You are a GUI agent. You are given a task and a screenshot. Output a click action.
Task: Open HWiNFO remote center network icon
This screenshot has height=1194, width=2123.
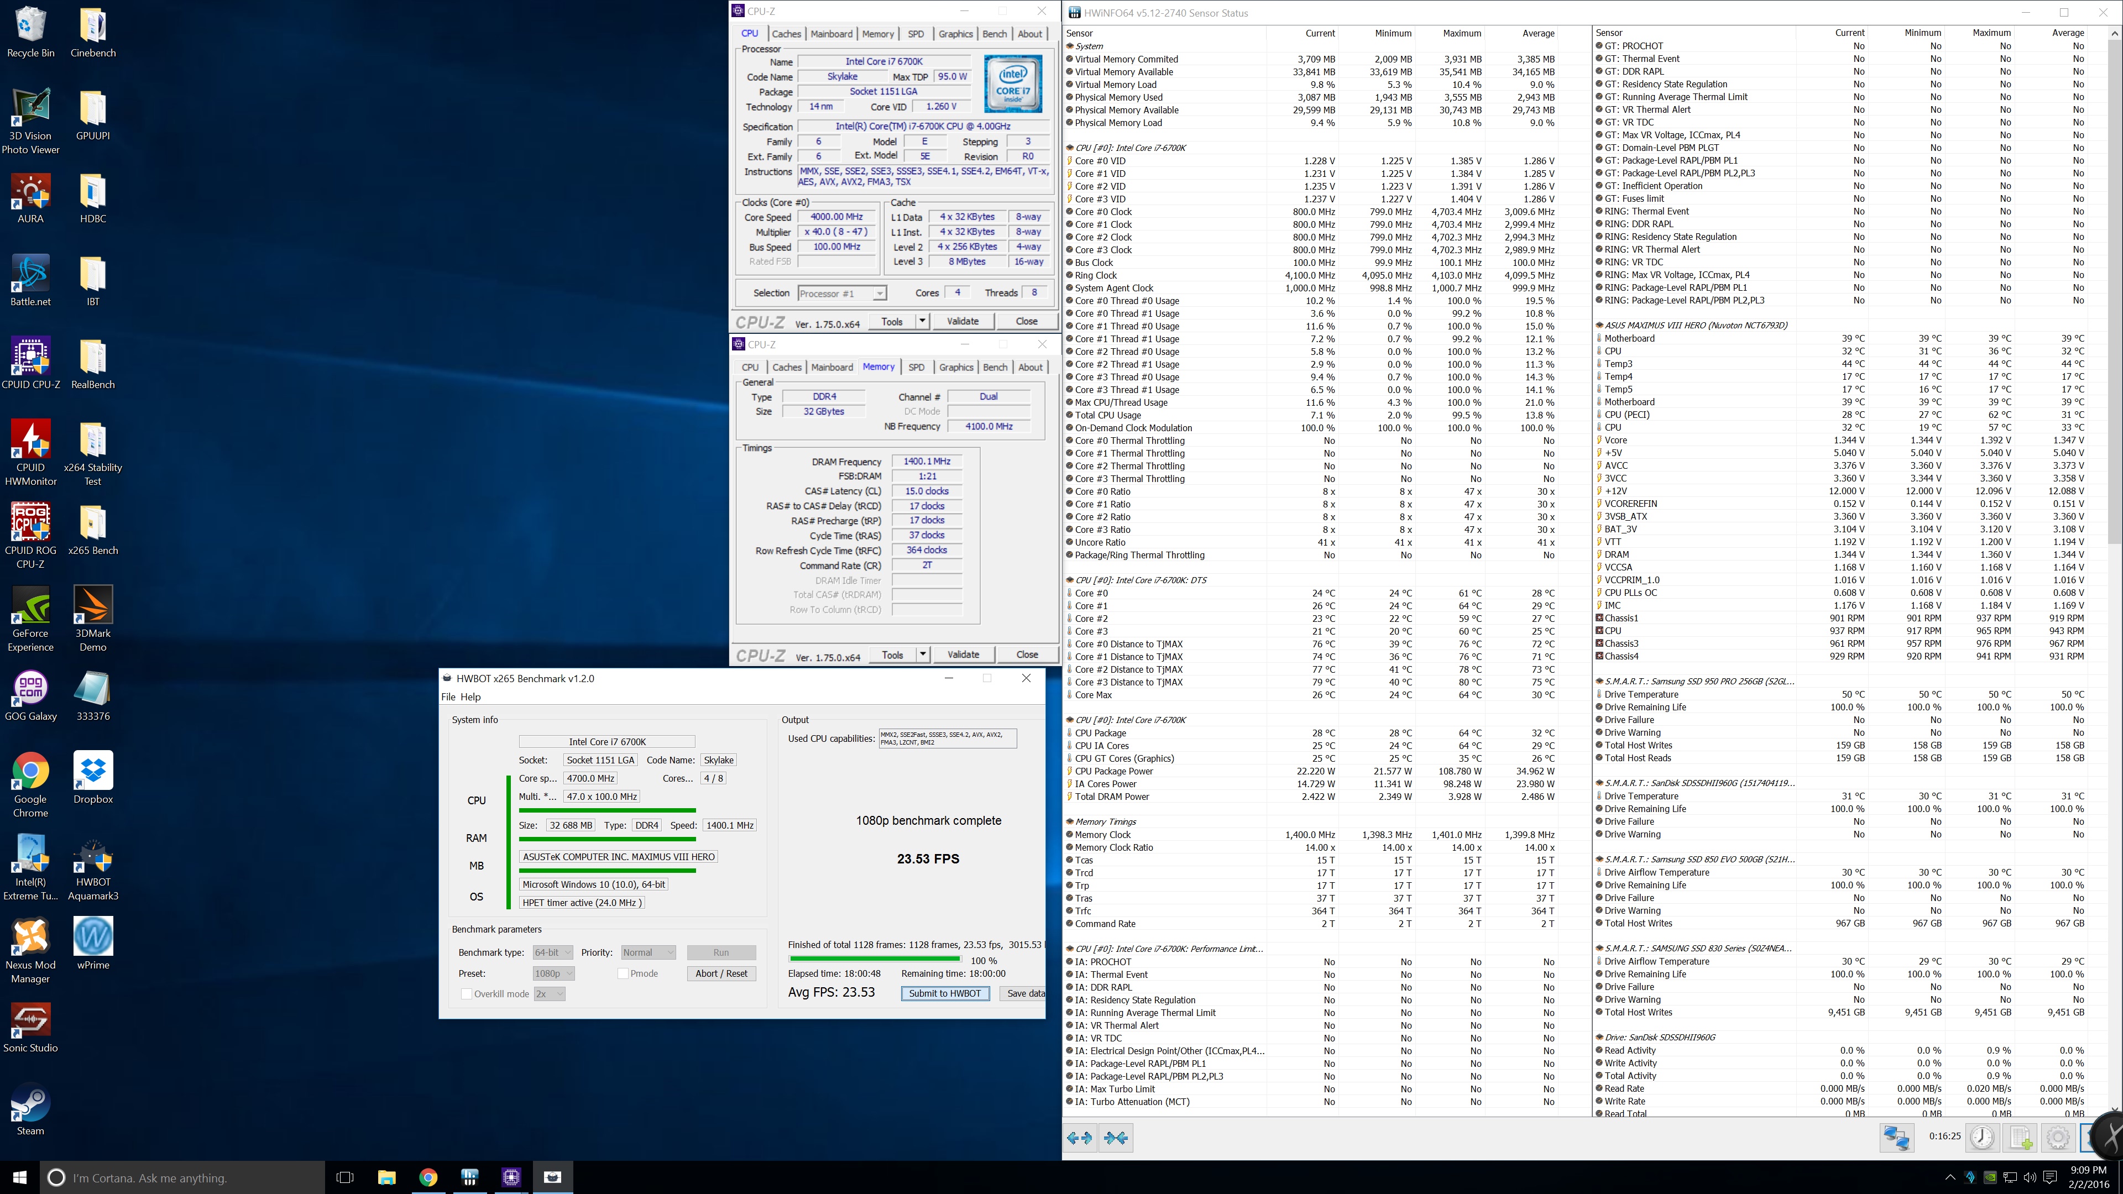click(x=1896, y=1138)
